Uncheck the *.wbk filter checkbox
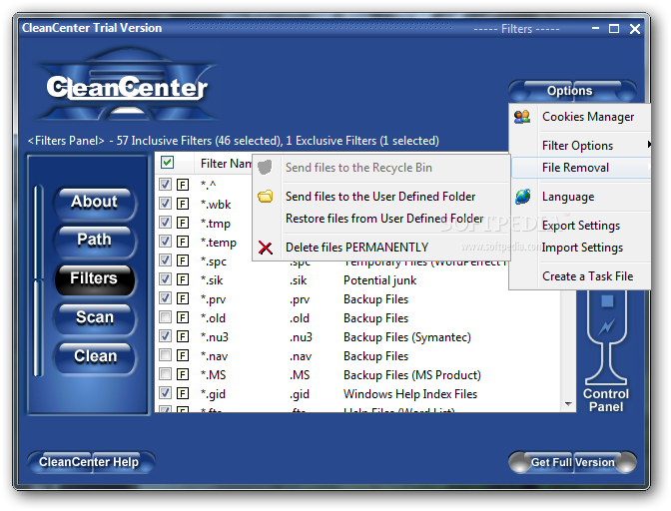The image size is (671, 511). click(x=165, y=204)
